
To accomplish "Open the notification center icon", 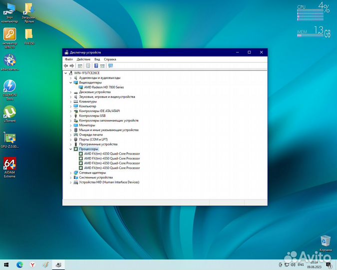I will pyautogui.click(x=329, y=264).
